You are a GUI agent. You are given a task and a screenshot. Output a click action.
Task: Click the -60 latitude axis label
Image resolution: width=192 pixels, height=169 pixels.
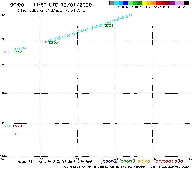(x=2, y=15)
